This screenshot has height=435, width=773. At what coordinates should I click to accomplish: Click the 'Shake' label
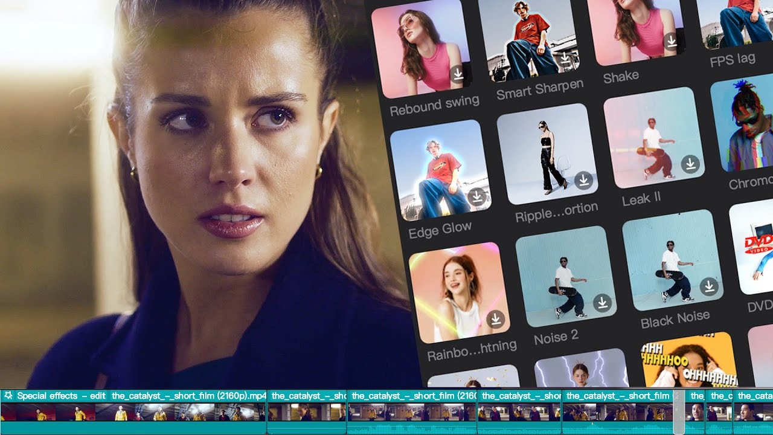[x=621, y=77]
